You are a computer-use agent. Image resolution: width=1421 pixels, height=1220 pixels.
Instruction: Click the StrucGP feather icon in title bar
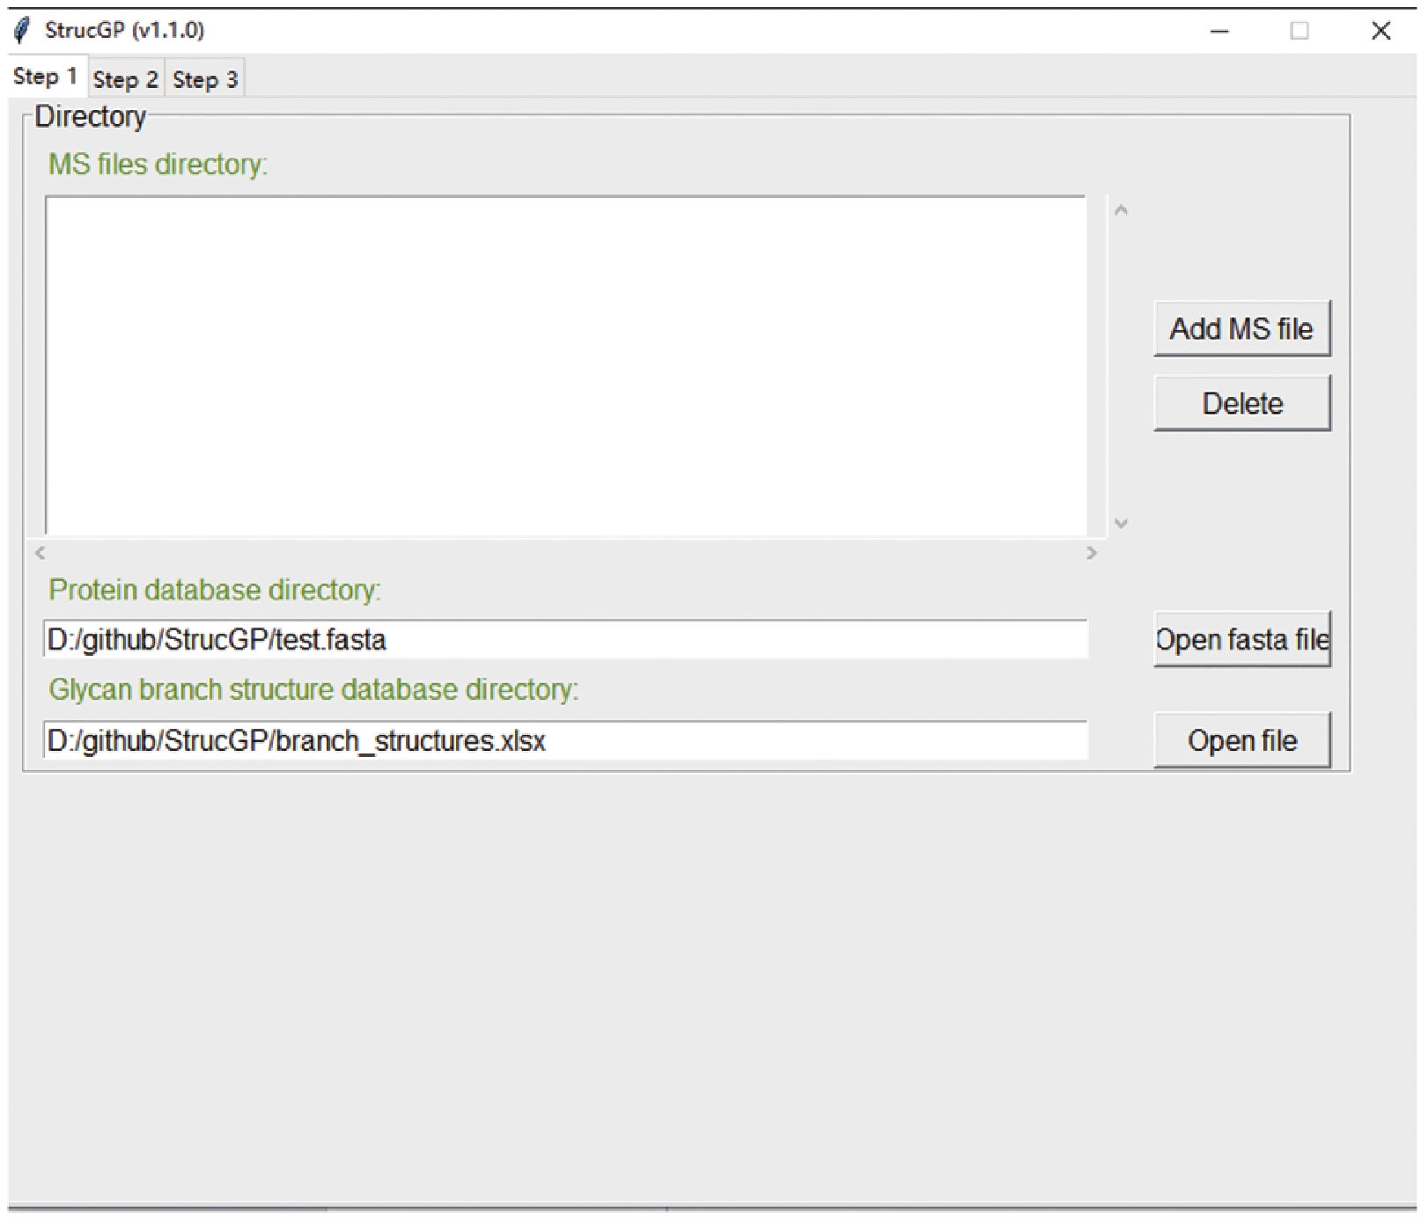coord(22,31)
